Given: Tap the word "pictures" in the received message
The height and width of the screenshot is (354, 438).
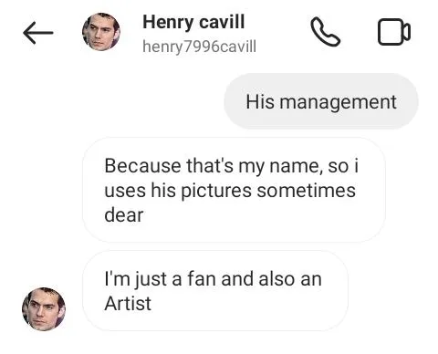Looking at the screenshot, I should 216,191.
